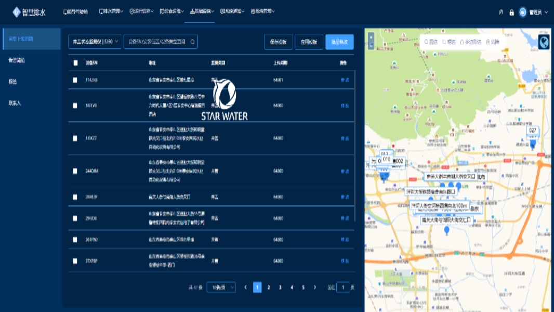
Task: Click the 批量修改 button
Action: [x=339, y=42]
